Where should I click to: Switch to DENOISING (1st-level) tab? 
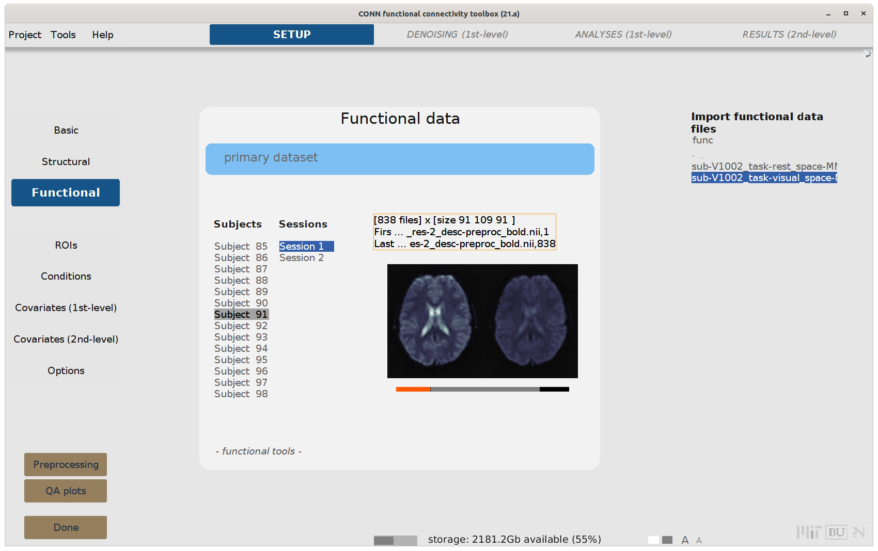pyautogui.click(x=457, y=35)
